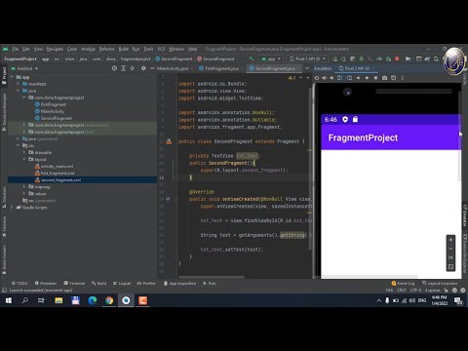Open the Event Log
Screen dimensions: 468x351
click(403, 284)
